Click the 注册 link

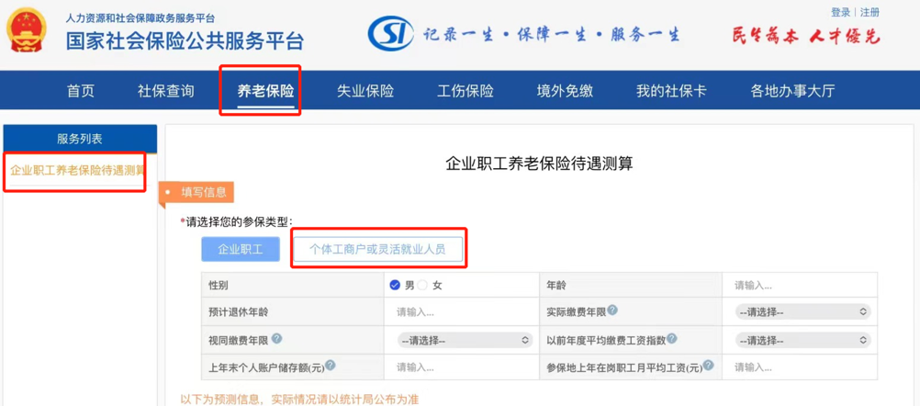tap(870, 12)
